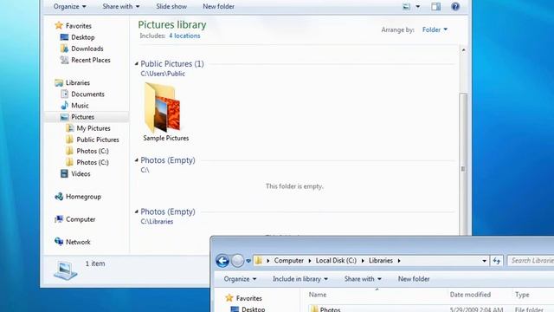
Task: Click the Refresh button in Libraries window
Action: (496, 261)
